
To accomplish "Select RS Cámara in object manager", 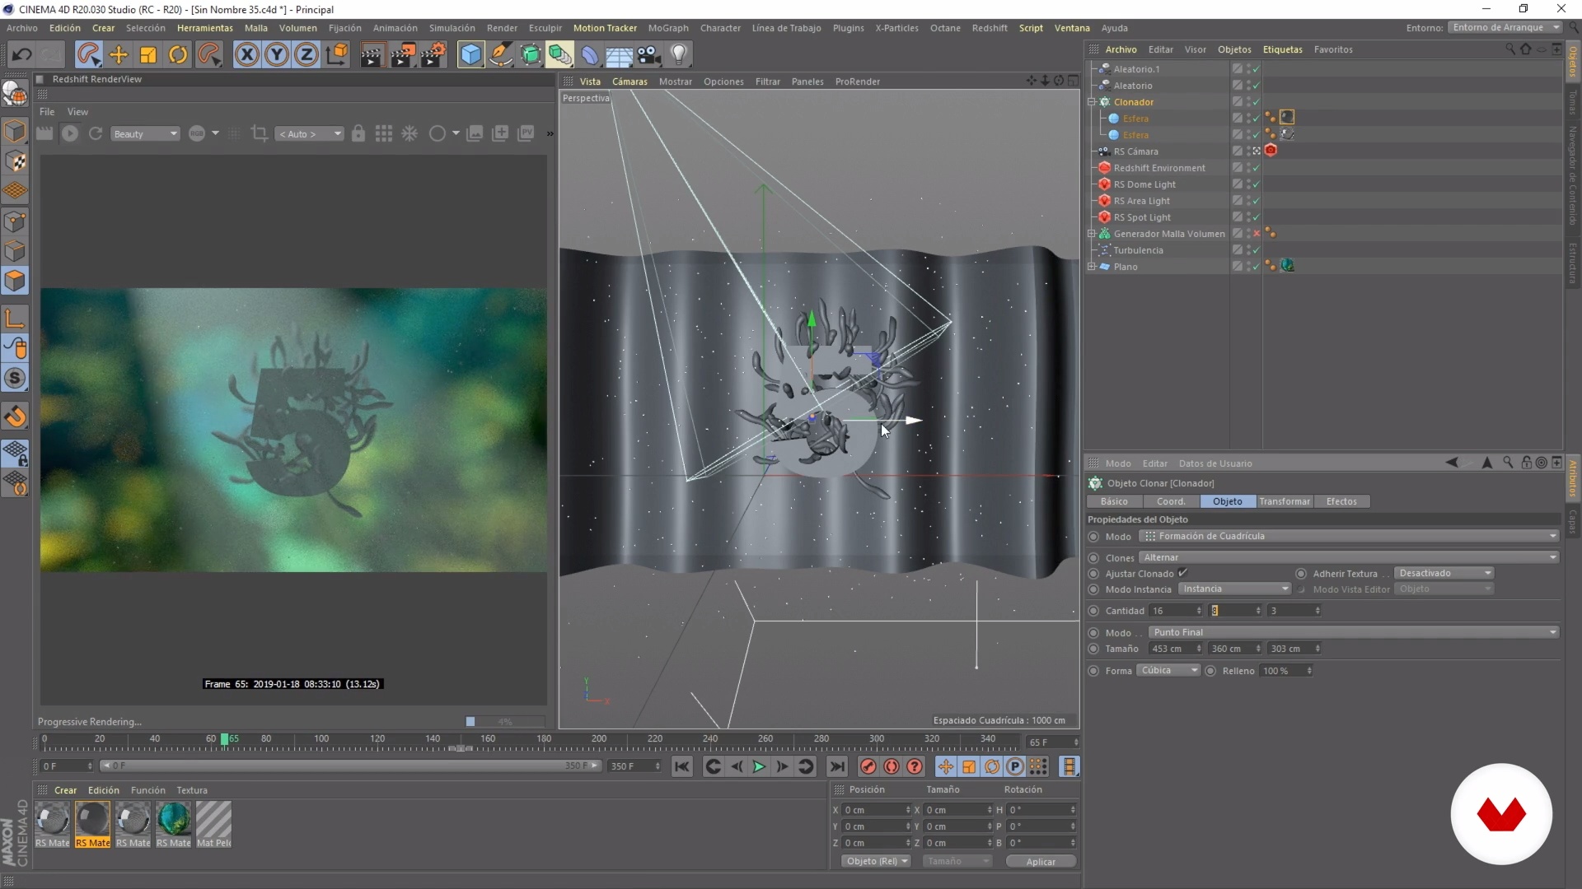I will point(1135,151).
